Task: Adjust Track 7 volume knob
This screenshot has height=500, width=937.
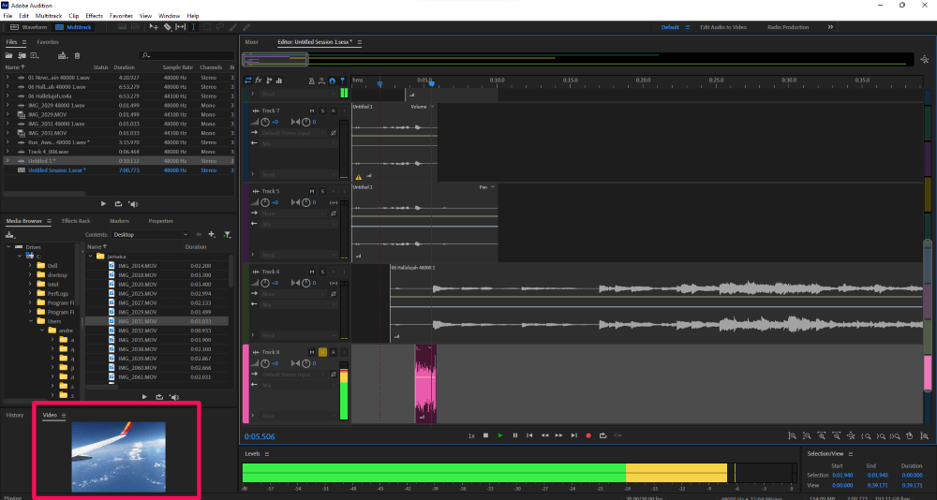Action: [x=265, y=122]
